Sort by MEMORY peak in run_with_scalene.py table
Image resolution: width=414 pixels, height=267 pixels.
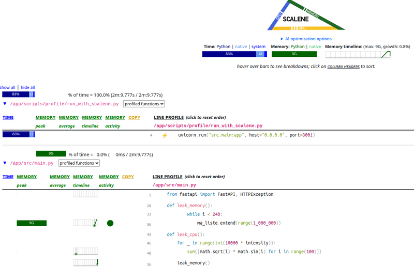[46, 118]
